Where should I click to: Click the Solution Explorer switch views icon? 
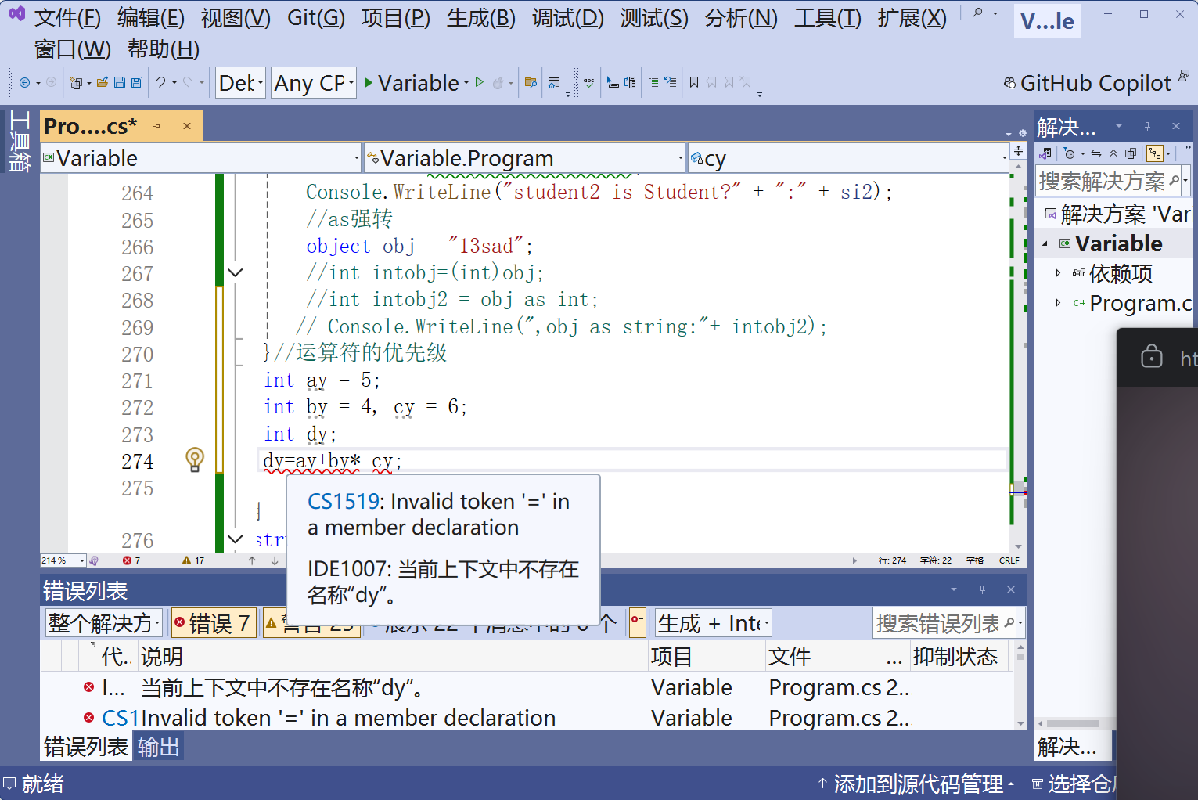point(1045,153)
